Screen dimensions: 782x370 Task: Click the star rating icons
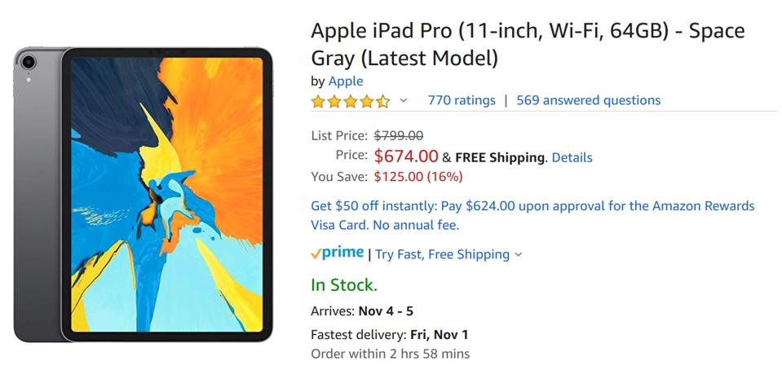[351, 101]
